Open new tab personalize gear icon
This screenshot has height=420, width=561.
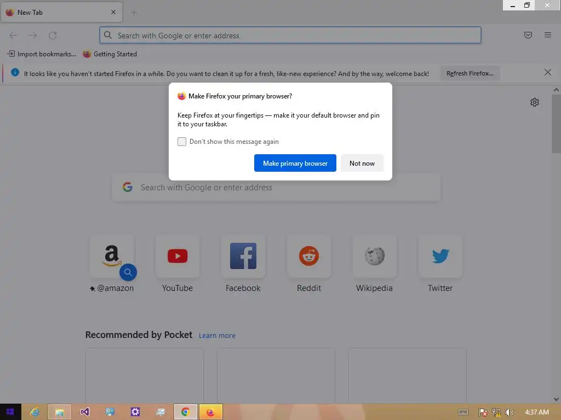tap(535, 102)
